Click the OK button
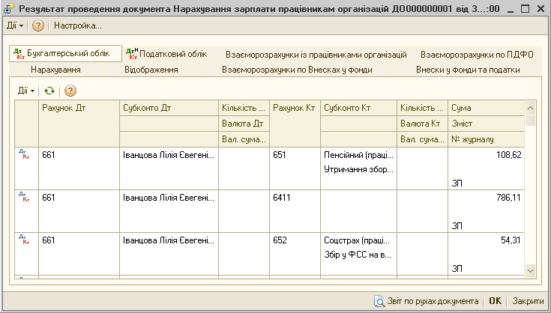 tap(495, 301)
